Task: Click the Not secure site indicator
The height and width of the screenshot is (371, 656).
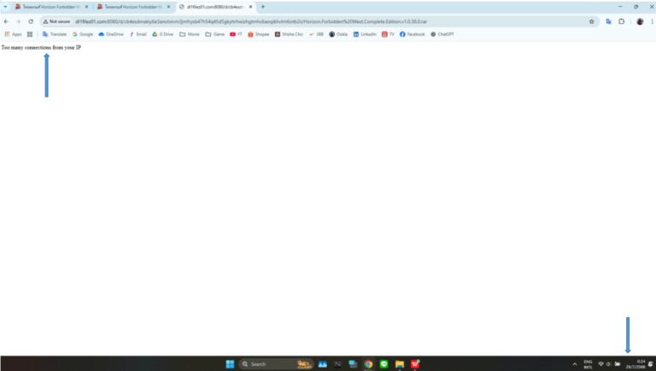Action: 56,21
